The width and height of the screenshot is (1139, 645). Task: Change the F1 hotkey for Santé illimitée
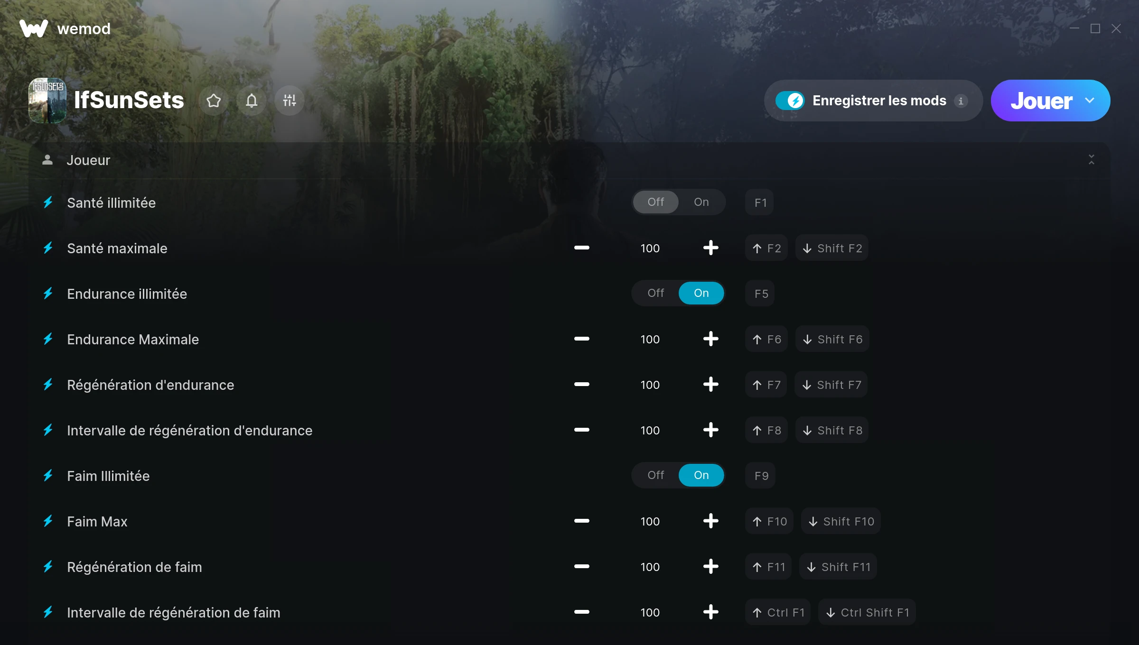pyautogui.click(x=760, y=203)
